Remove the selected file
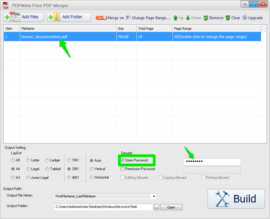The width and height of the screenshot is (270, 219). coord(213,18)
